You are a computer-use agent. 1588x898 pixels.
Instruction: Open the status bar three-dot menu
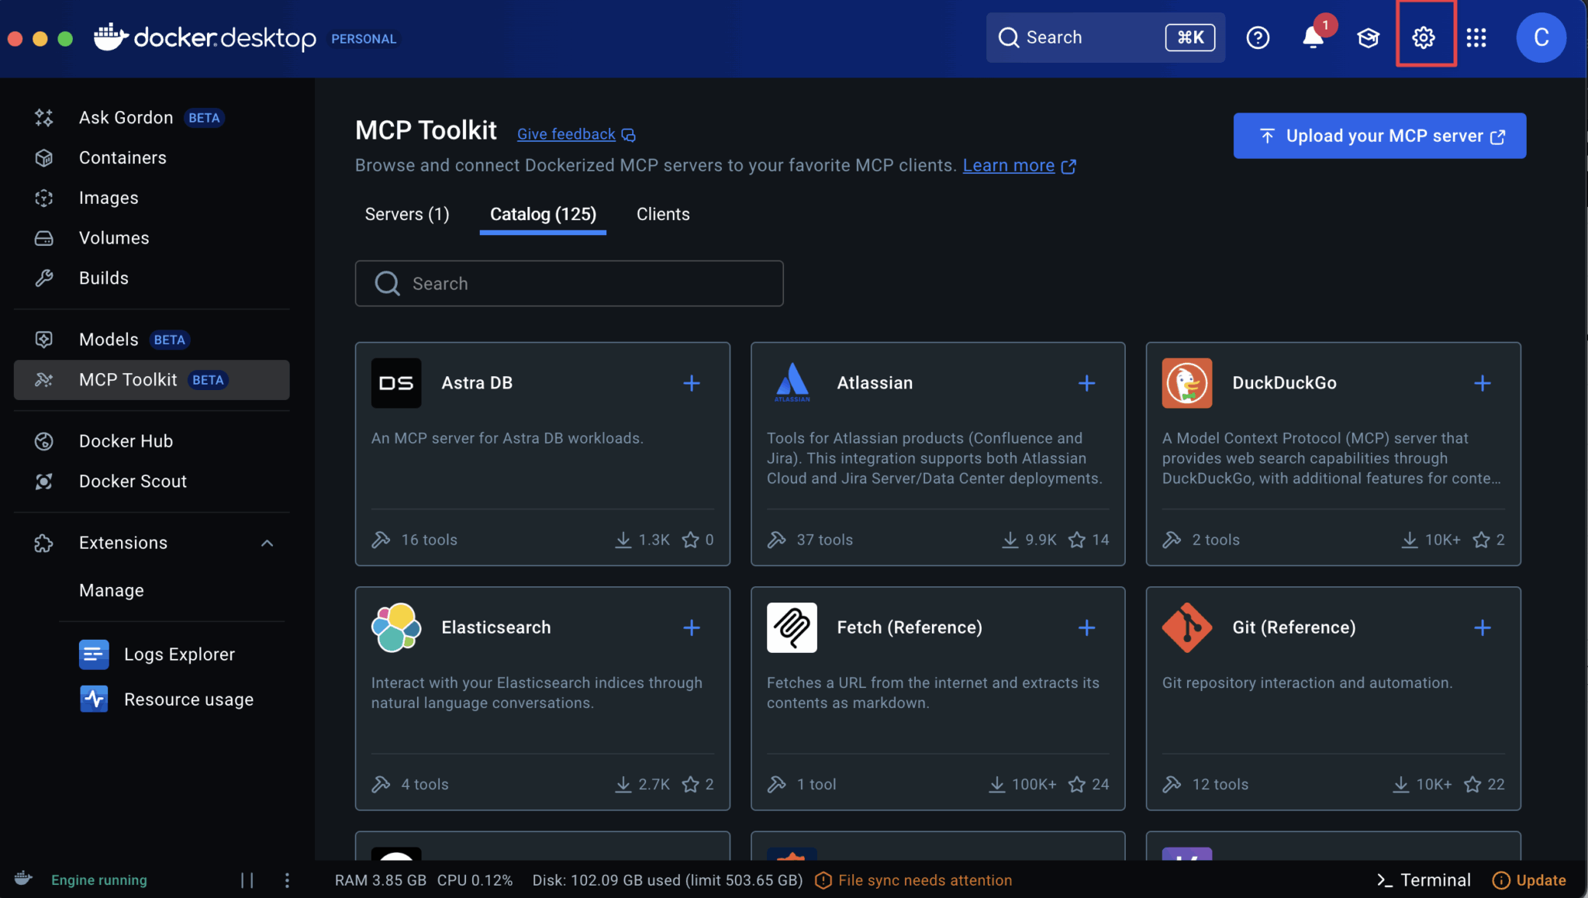point(287,879)
